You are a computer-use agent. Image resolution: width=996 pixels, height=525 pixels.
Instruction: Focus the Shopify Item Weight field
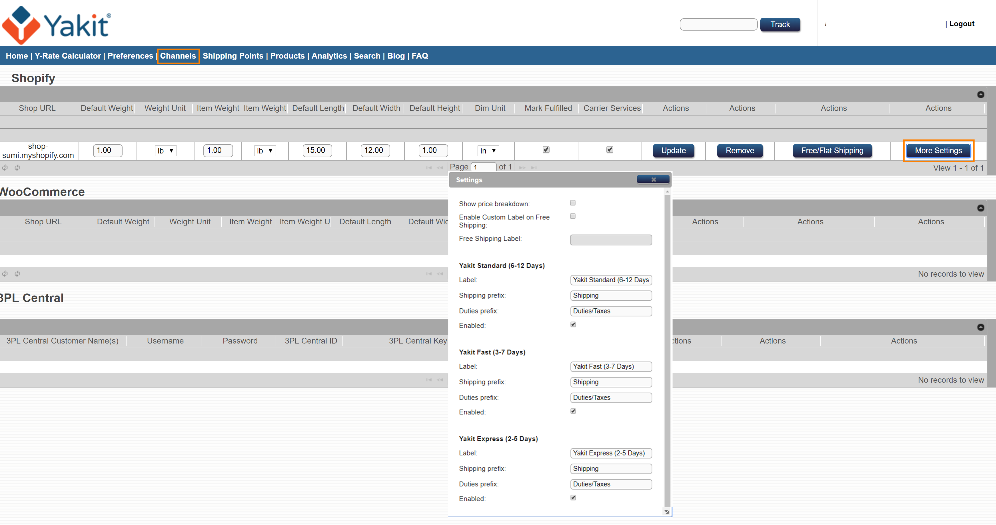click(218, 151)
